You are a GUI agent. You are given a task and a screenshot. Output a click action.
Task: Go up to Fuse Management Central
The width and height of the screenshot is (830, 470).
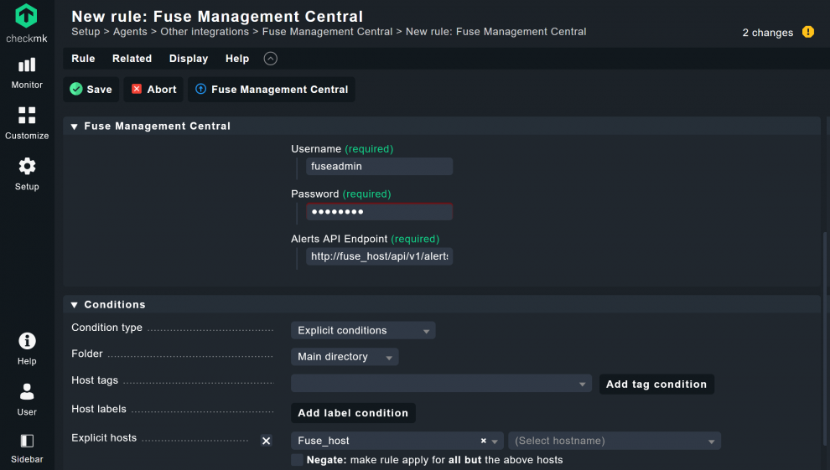(272, 90)
